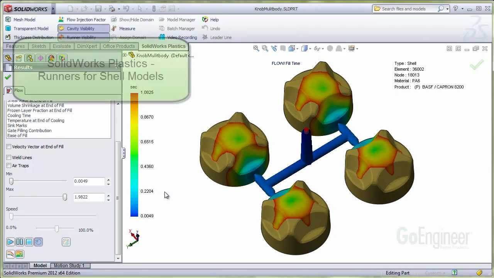Enable the Air Traps checkbox

[x=8, y=166]
